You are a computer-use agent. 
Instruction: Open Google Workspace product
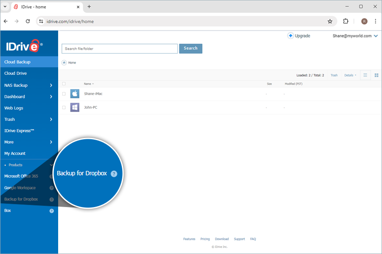click(x=20, y=188)
